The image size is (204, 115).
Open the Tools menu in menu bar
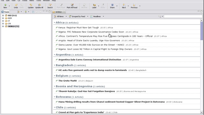point(39,1)
